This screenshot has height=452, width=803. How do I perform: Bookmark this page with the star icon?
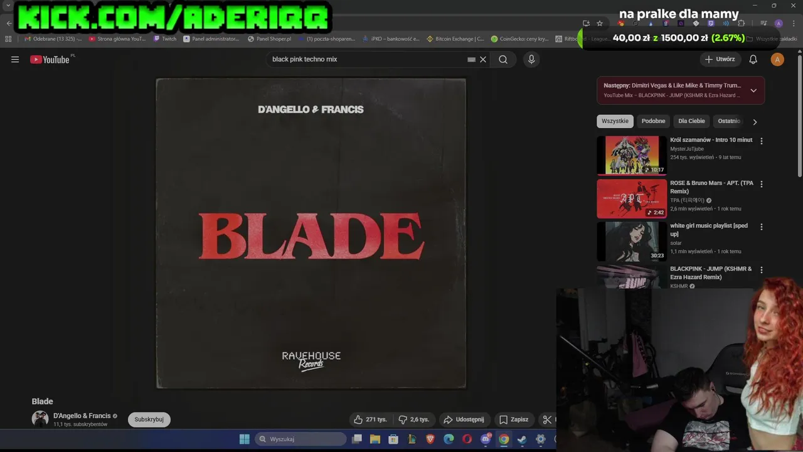(x=600, y=23)
